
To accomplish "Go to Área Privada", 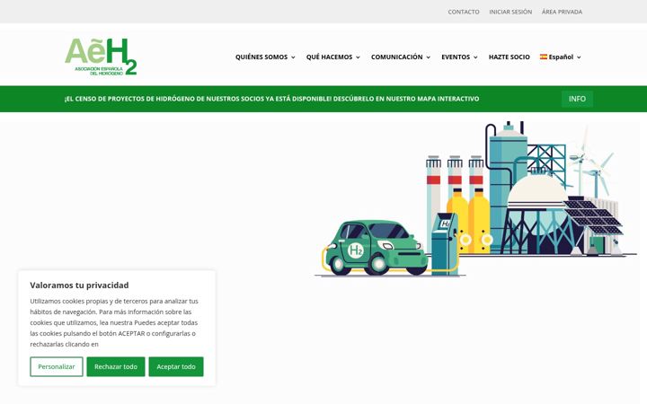I will [x=562, y=12].
